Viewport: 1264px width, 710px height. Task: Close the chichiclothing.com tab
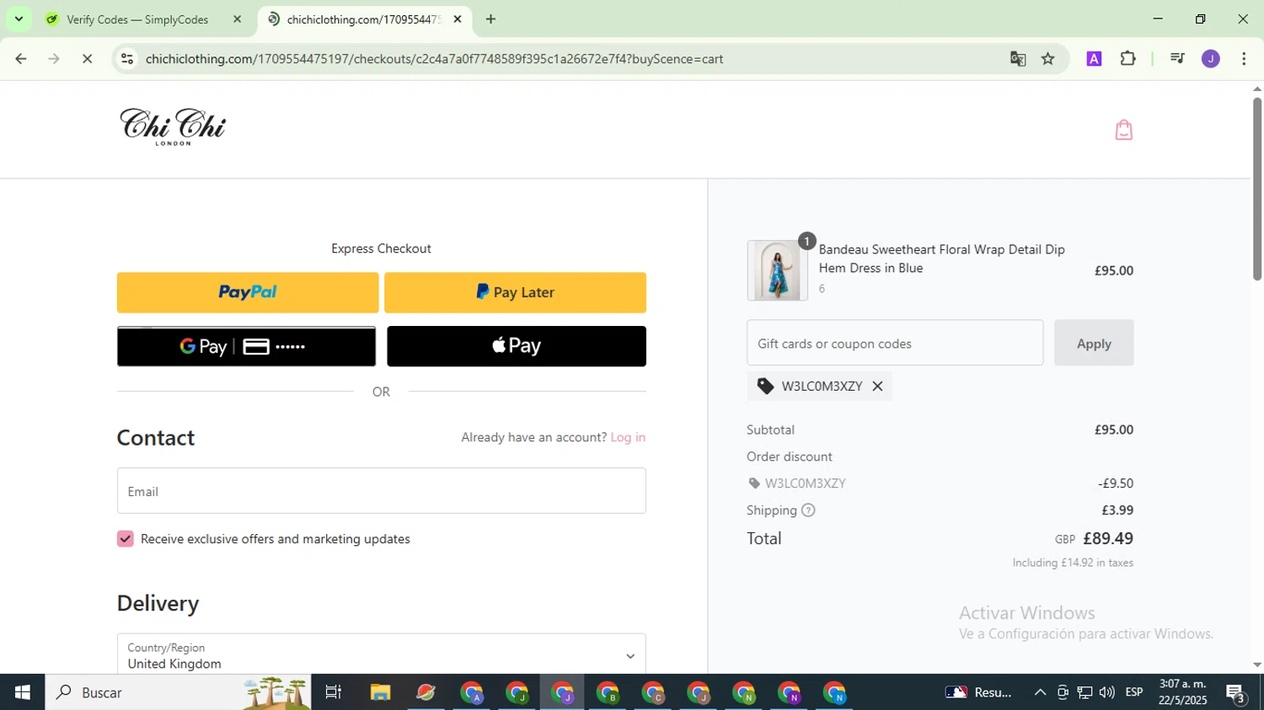(458, 19)
